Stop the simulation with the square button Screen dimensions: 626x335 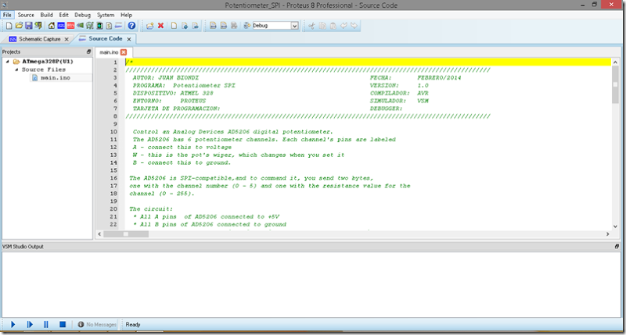click(63, 324)
